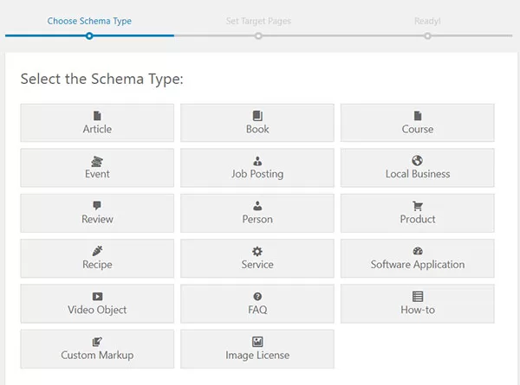
Task: Choose Job Posting schema label
Action: click(257, 174)
